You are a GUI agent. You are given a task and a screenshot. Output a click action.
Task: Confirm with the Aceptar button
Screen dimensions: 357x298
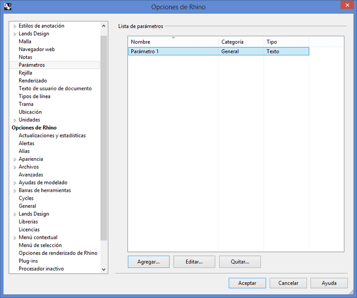[x=247, y=283]
